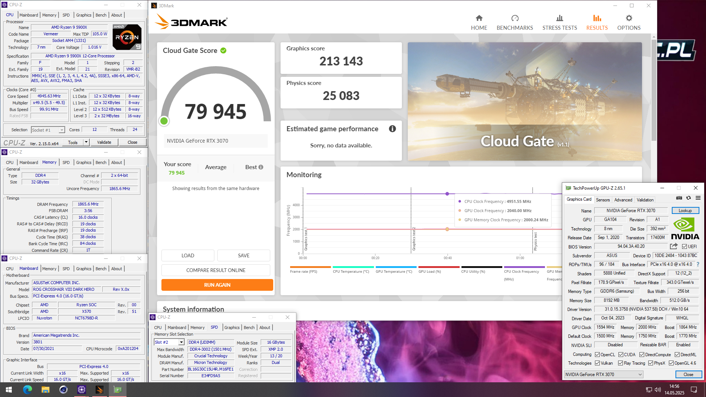
Task: Open Windows Start menu
Action: [x=9, y=390]
